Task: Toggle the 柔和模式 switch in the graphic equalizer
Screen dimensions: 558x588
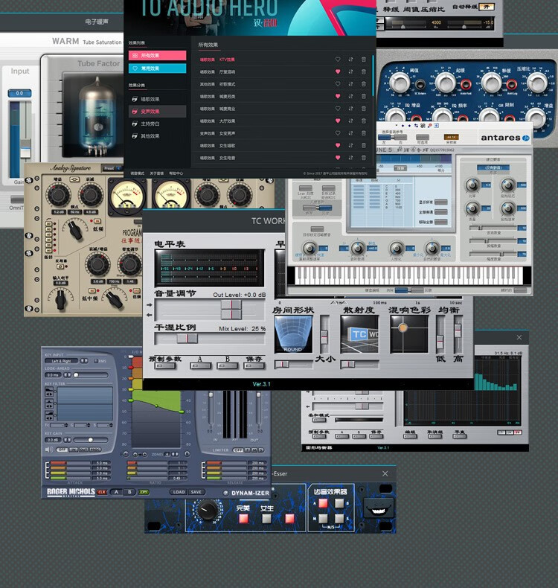Action: [x=319, y=420]
